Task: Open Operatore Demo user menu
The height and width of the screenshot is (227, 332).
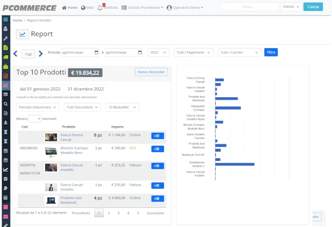Action: point(185,8)
